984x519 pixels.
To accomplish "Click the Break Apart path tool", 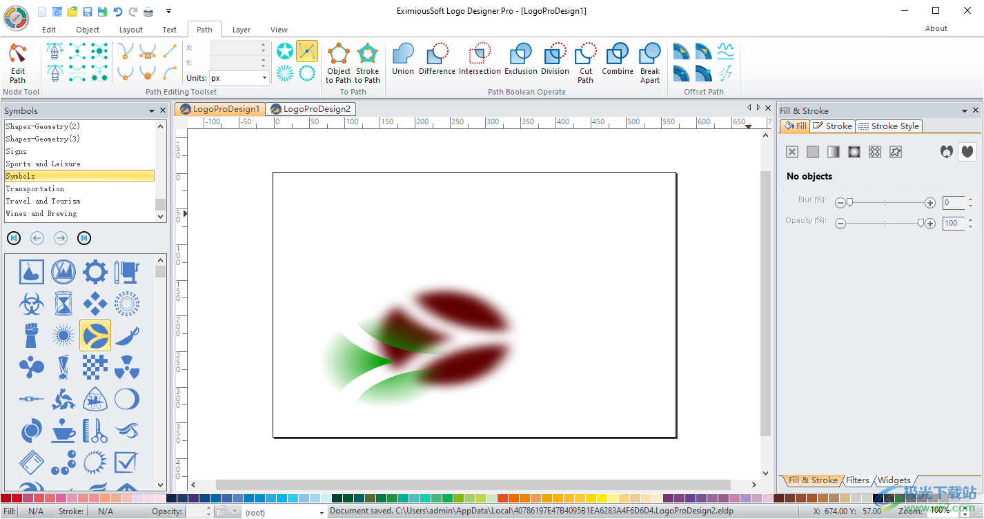I will pos(649,61).
